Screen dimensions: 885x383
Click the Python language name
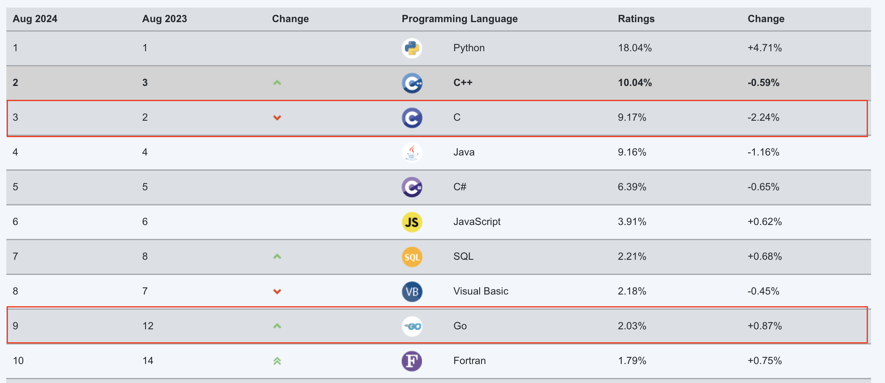469,48
